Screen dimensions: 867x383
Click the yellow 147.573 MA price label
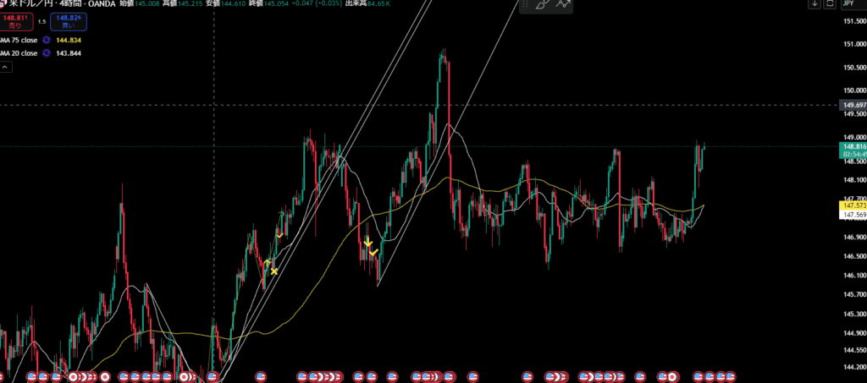pyautogui.click(x=852, y=205)
